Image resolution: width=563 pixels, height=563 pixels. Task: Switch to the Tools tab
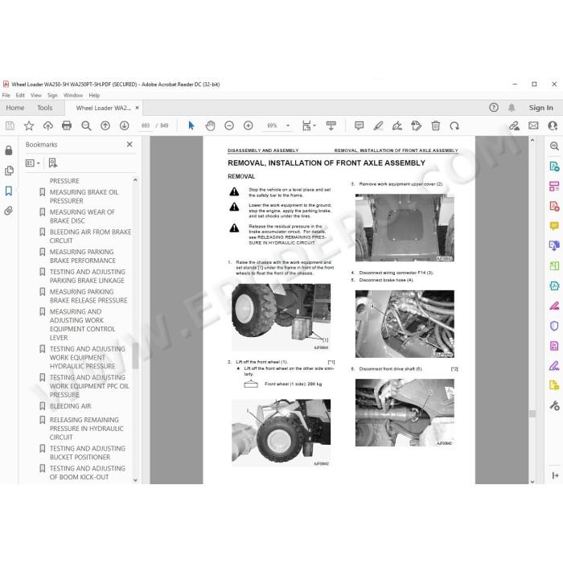(x=45, y=108)
